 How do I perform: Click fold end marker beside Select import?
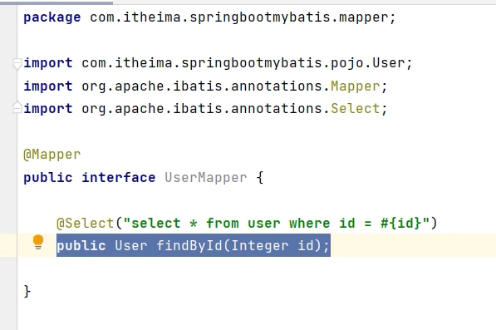(x=17, y=107)
